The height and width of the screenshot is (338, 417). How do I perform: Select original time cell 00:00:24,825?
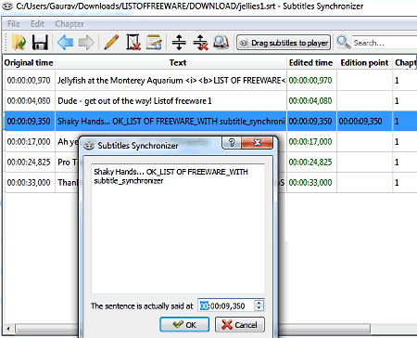click(29, 162)
